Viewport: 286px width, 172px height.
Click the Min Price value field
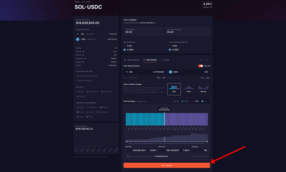[136, 150]
